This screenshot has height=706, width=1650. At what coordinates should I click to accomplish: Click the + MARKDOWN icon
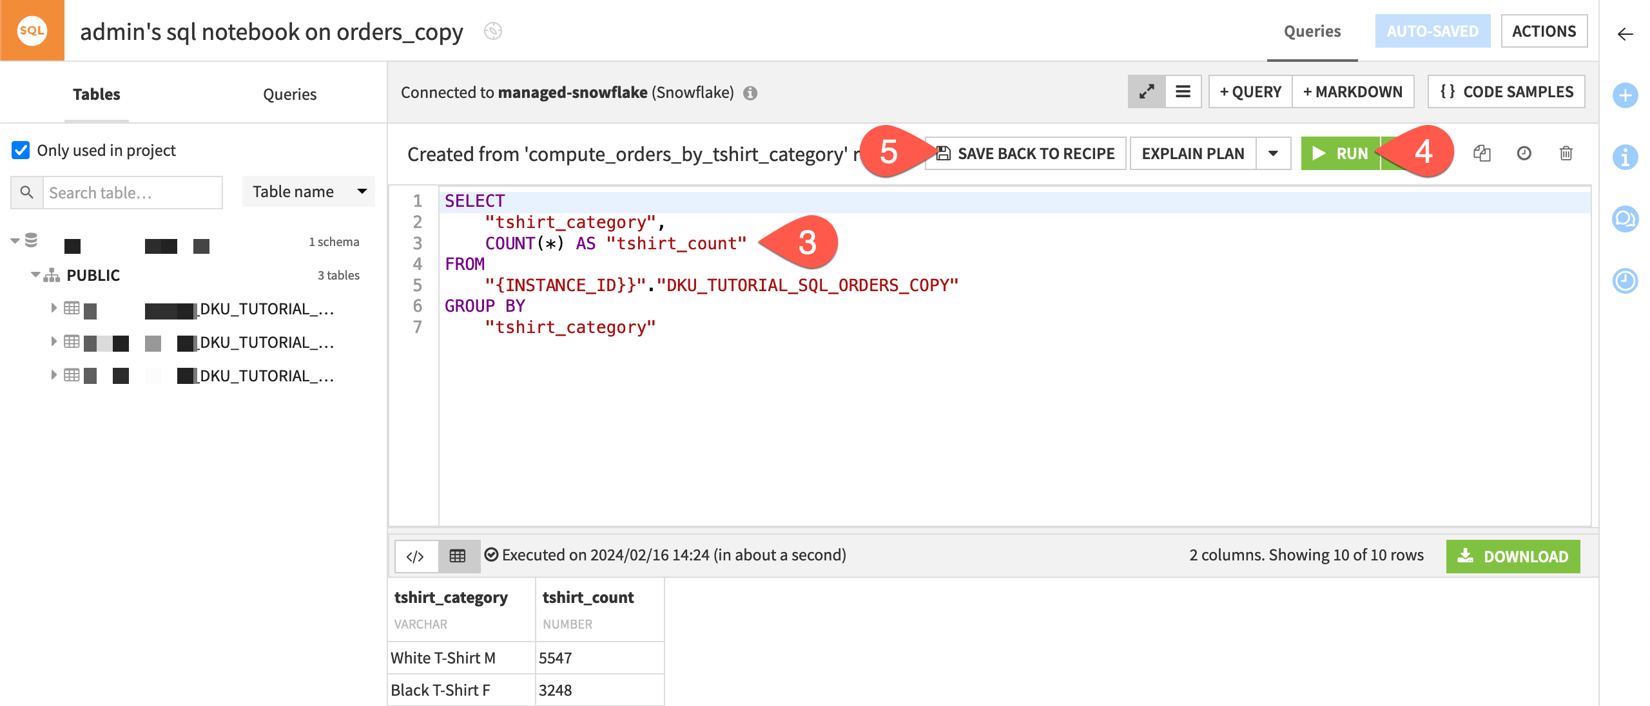[x=1352, y=93]
